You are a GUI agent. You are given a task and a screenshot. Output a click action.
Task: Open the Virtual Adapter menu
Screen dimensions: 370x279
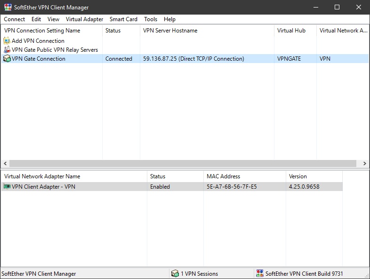tap(84, 19)
